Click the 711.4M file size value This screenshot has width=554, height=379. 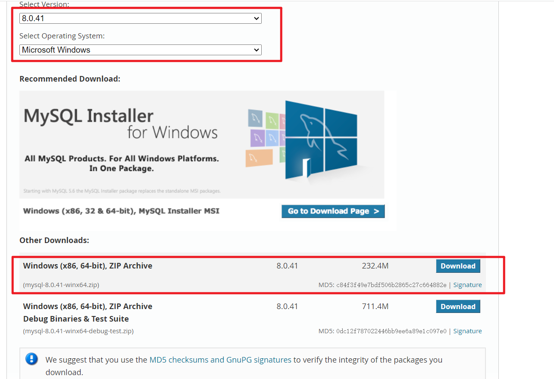click(375, 306)
